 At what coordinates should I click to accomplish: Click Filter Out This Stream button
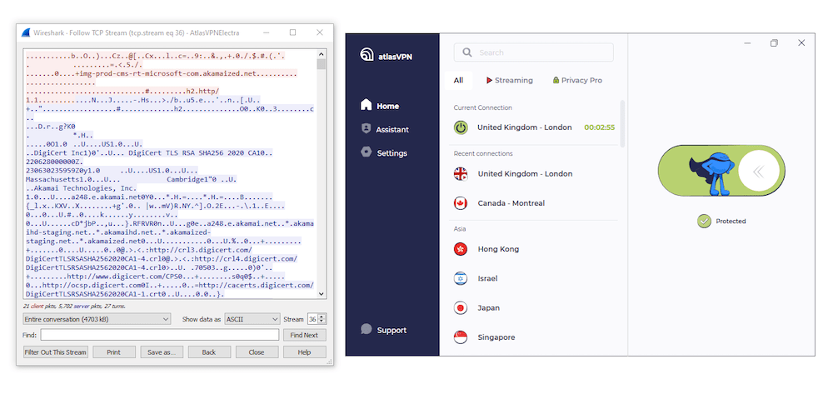point(56,352)
